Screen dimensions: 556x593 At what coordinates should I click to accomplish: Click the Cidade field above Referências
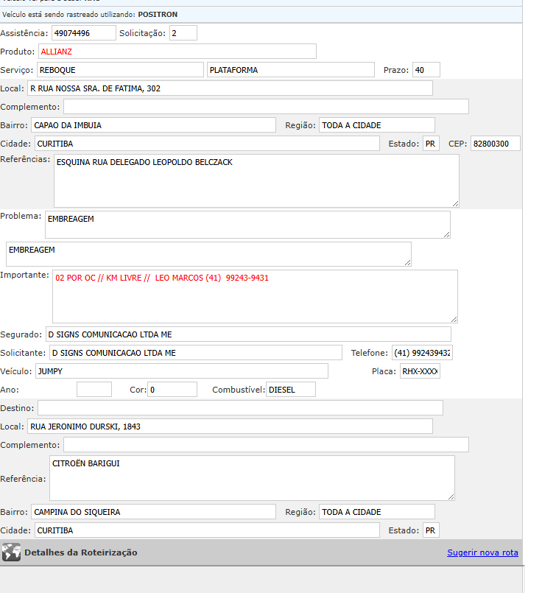pos(207,144)
